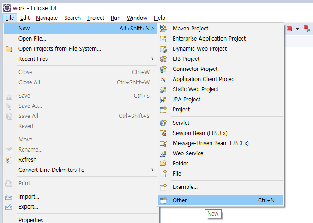Select EJB Project entry
This screenshot has height=223, width=313.
point(221,59)
